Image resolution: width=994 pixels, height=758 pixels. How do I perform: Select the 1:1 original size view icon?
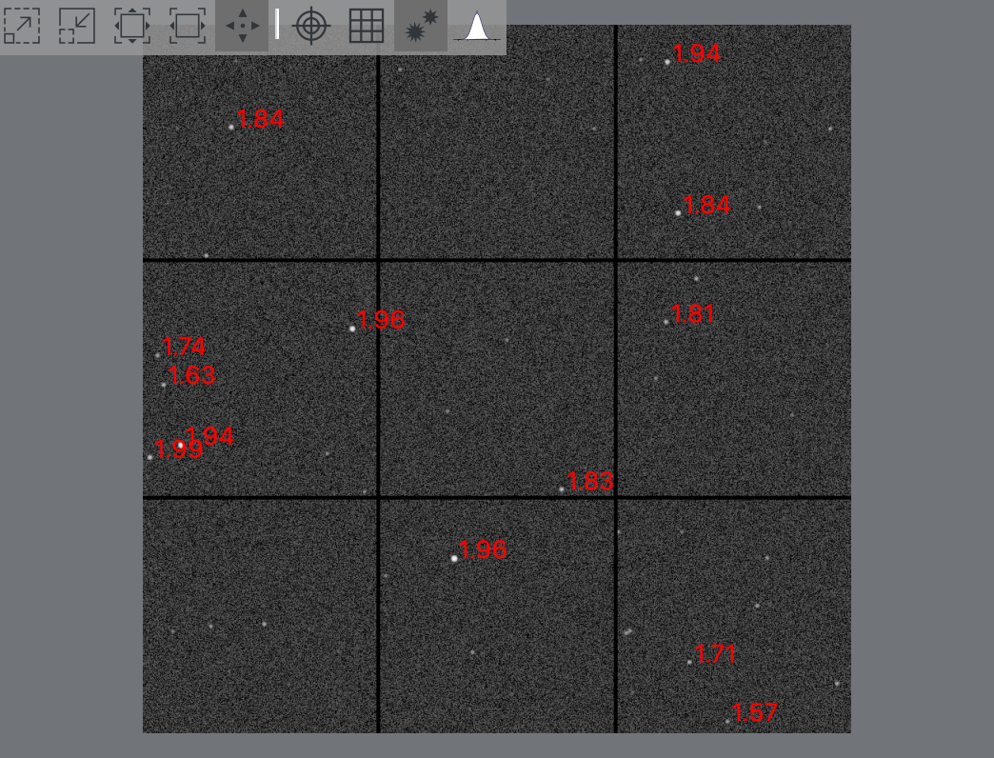[187, 27]
